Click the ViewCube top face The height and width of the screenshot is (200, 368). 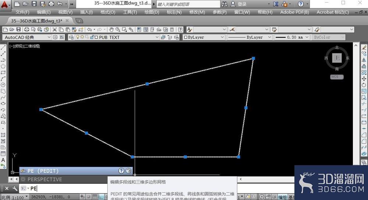click(x=337, y=58)
